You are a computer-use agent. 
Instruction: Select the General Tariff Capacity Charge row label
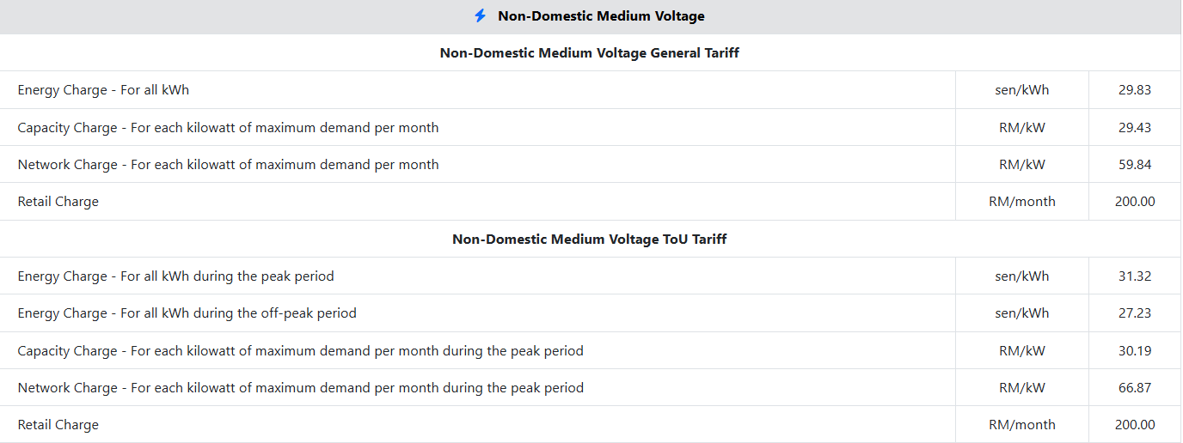pyautogui.click(x=228, y=128)
